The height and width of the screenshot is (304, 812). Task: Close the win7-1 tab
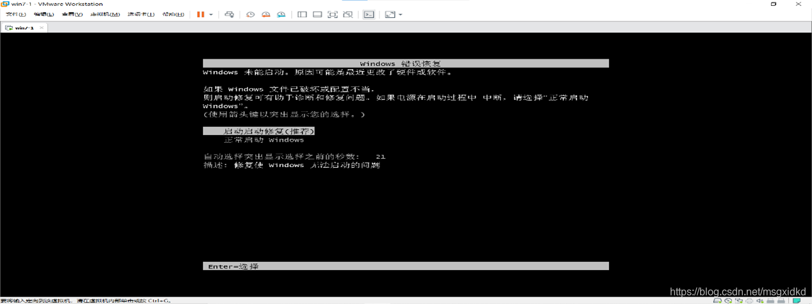click(x=42, y=28)
